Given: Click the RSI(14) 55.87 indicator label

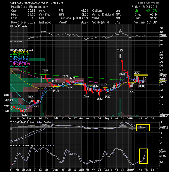Looking at the screenshot, I should click(x=20, y=26).
